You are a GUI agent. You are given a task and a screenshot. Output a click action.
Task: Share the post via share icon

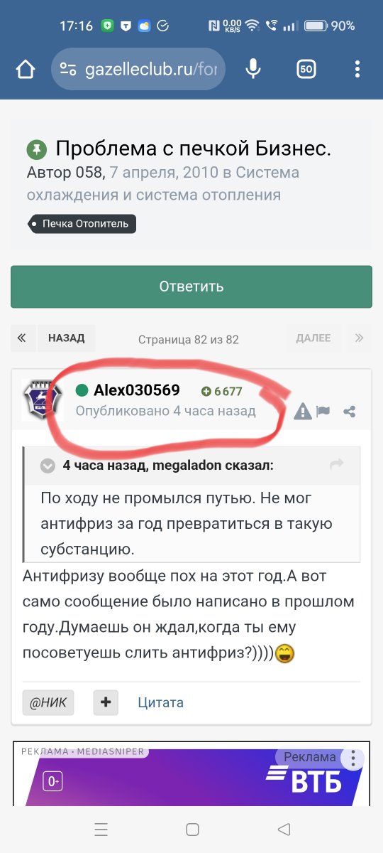coord(349,411)
